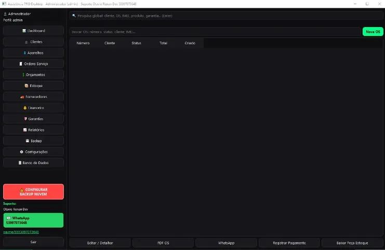
Task: Sort by the Número column header
Action: [83, 43]
